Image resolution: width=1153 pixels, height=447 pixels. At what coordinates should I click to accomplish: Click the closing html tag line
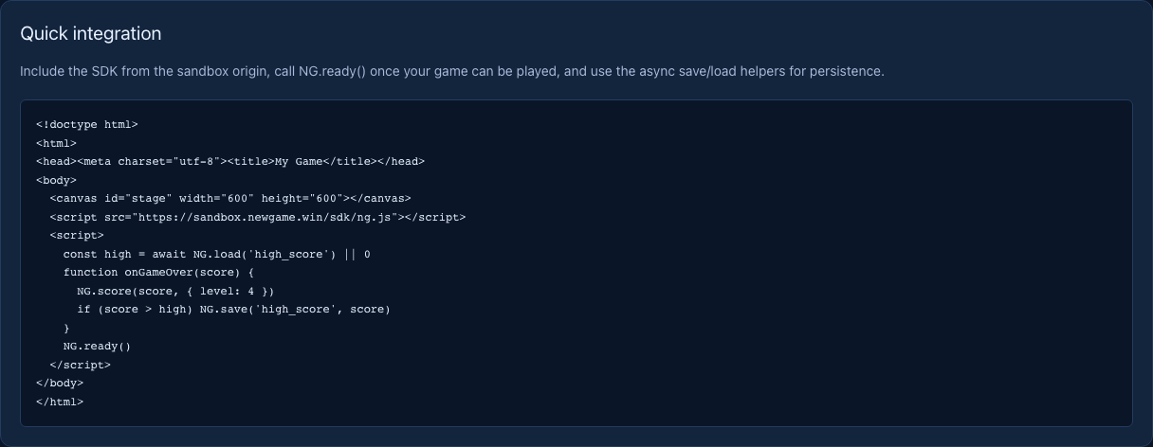60,402
